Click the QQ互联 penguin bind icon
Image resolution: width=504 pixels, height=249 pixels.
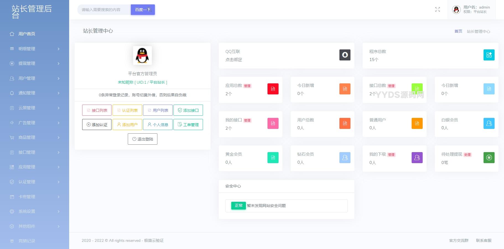click(345, 55)
